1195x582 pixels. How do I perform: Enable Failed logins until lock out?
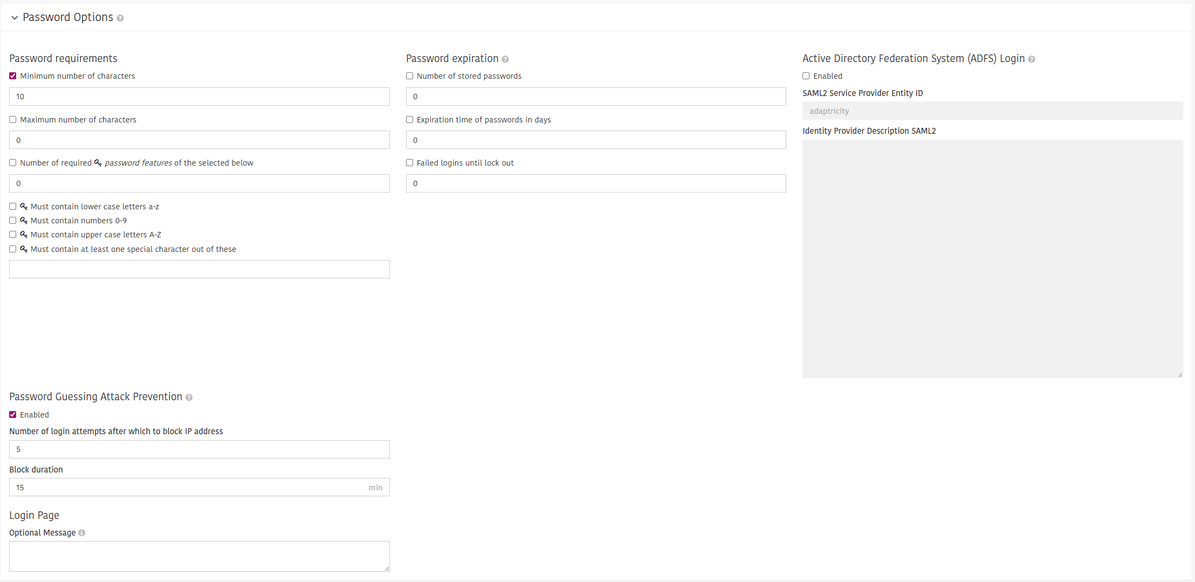[x=410, y=163]
